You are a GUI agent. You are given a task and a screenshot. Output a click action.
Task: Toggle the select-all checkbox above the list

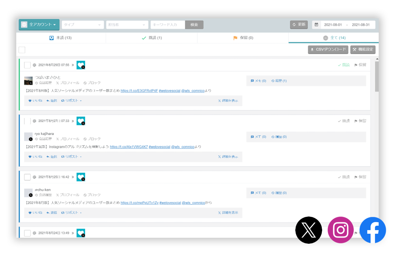click(22, 50)
